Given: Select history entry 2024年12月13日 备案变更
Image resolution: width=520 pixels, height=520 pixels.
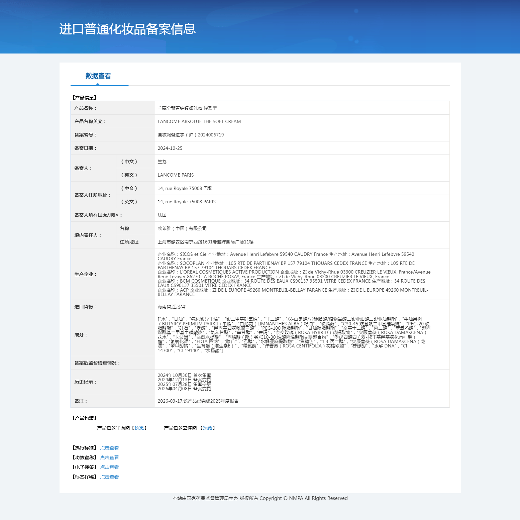Looking at the screenshot, I should click(184, 380).
